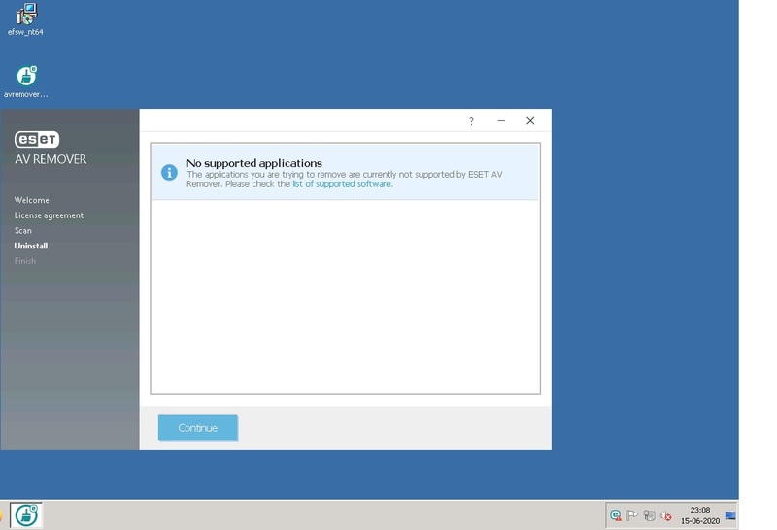The image size is (777, 530).
Task: Open Action Center flag tray icon
Action: 632,515
